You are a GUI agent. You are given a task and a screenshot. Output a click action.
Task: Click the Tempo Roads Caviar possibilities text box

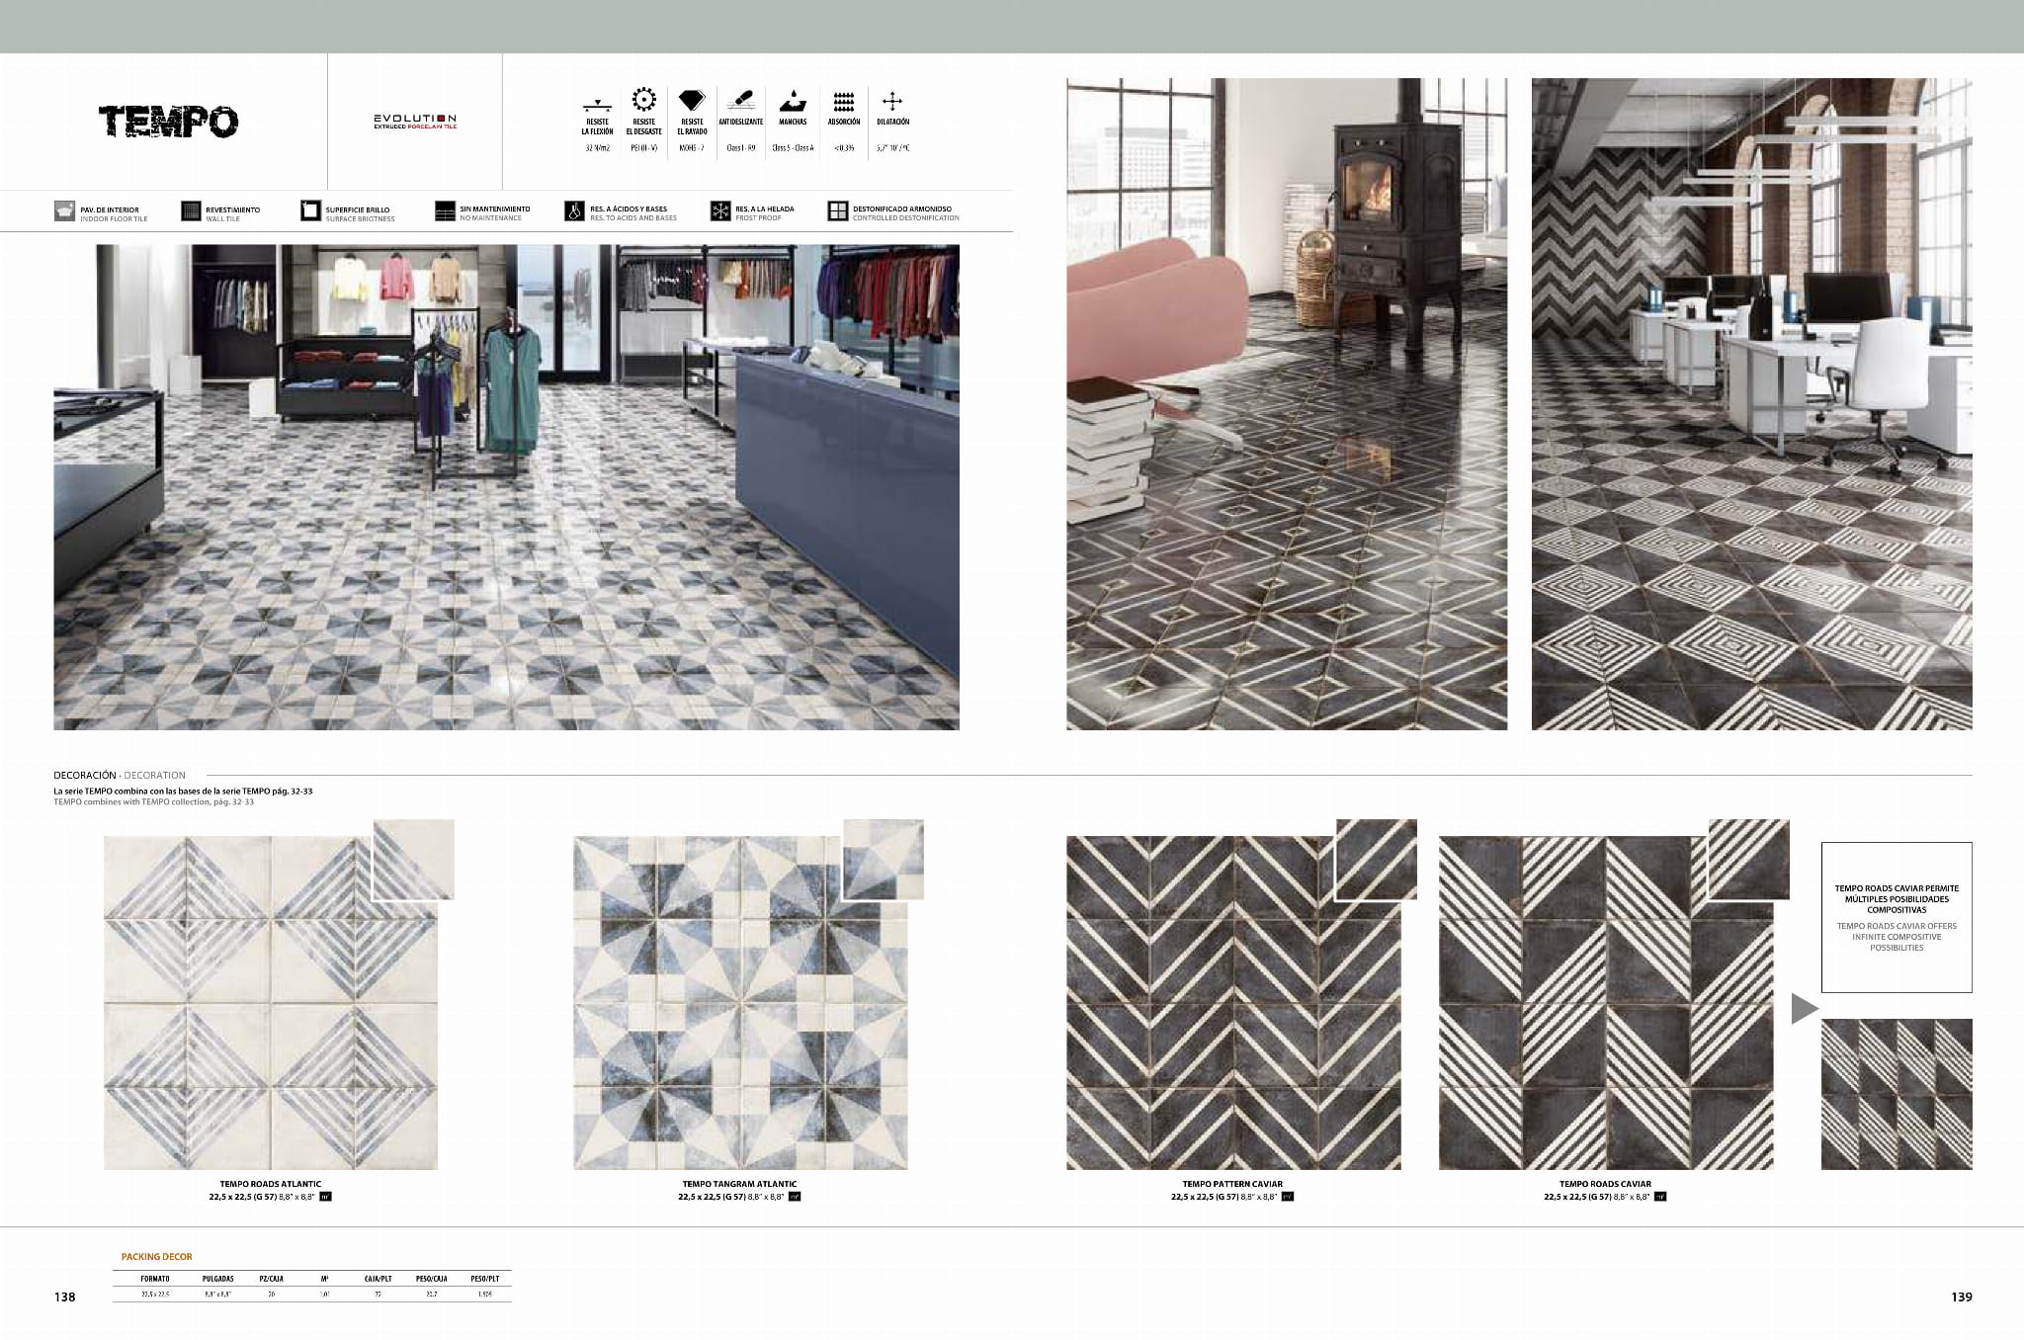1896,917
